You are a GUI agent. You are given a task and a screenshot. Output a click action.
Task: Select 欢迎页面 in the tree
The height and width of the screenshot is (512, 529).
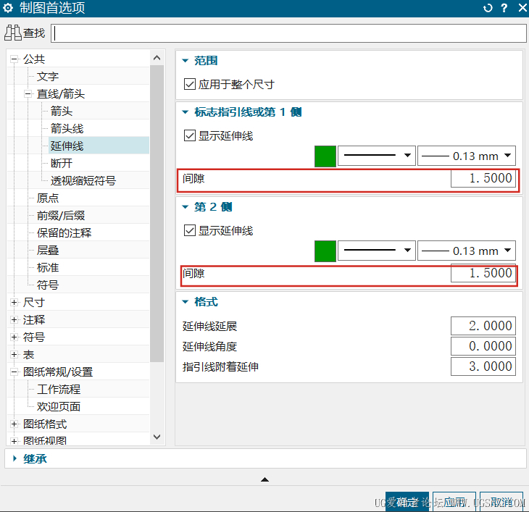[x=59, y=406]
